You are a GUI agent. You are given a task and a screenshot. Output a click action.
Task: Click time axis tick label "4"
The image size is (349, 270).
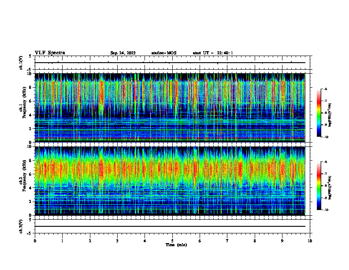click(145, 241)
